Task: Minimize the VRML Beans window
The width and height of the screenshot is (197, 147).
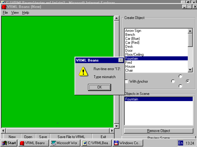Action: click(x=184, y=7)
